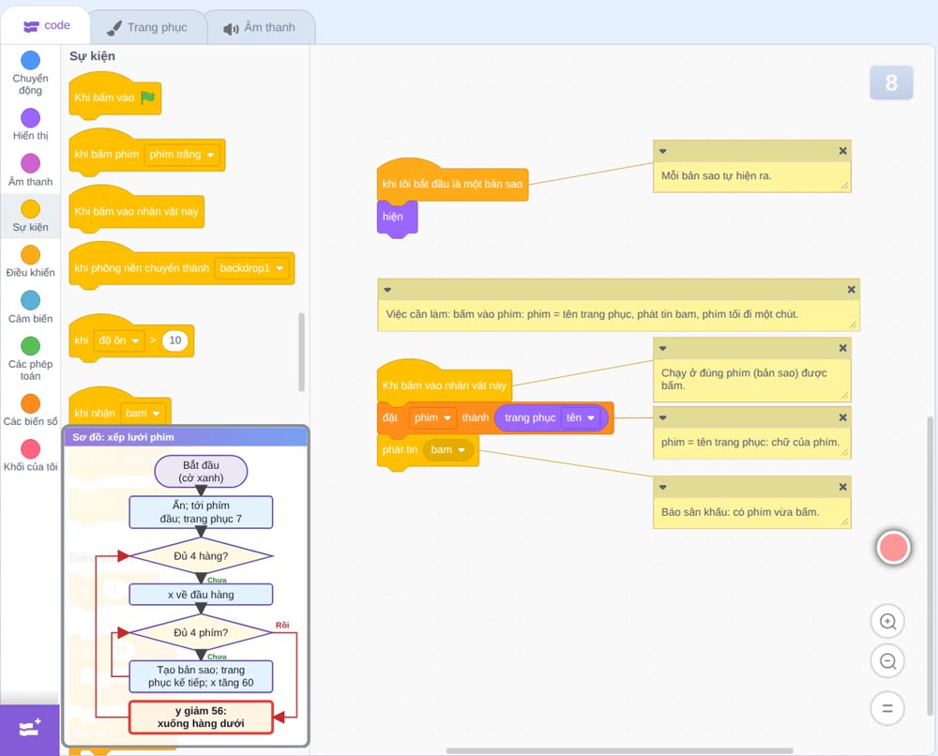Image resolution: width=938 pixels, height=756 pixels.
Task: Zoom in the workspace
Action: tap(887, 622)
